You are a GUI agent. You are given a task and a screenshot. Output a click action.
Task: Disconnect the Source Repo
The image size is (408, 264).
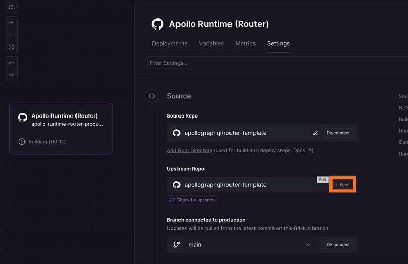tap(338, 133)
